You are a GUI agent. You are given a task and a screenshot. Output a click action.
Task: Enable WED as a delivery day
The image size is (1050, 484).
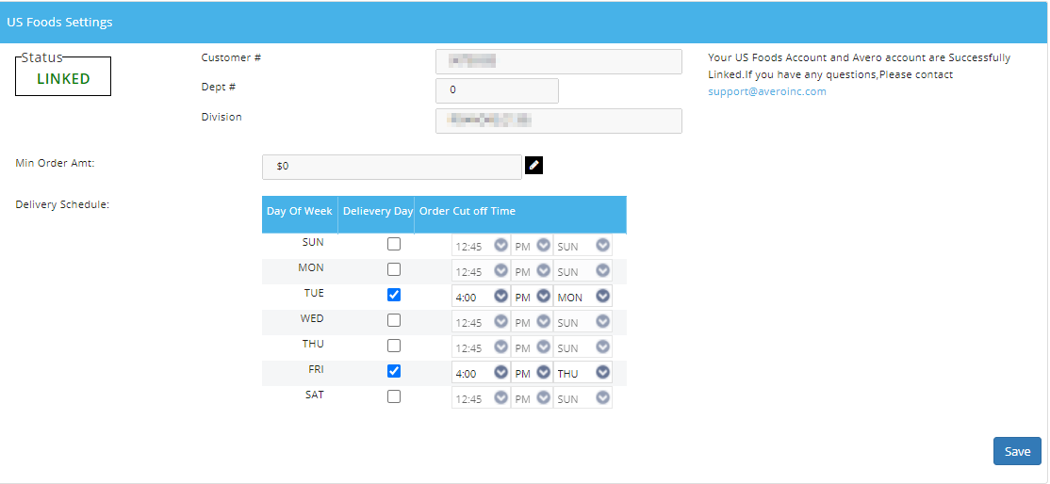394,320
